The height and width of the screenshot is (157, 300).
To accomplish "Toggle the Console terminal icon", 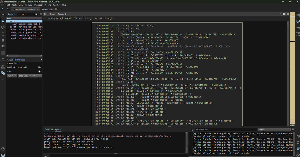I will coord(3,155).
